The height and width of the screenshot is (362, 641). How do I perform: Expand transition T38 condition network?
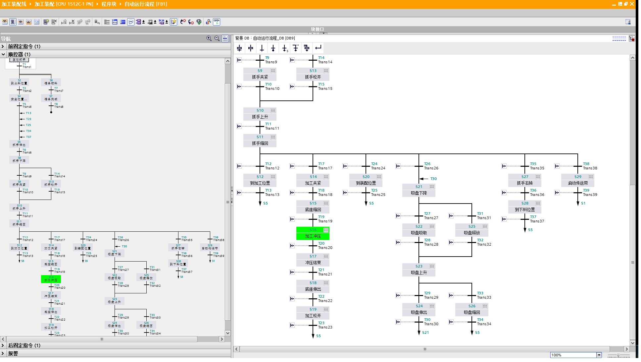tap(557, 166)
